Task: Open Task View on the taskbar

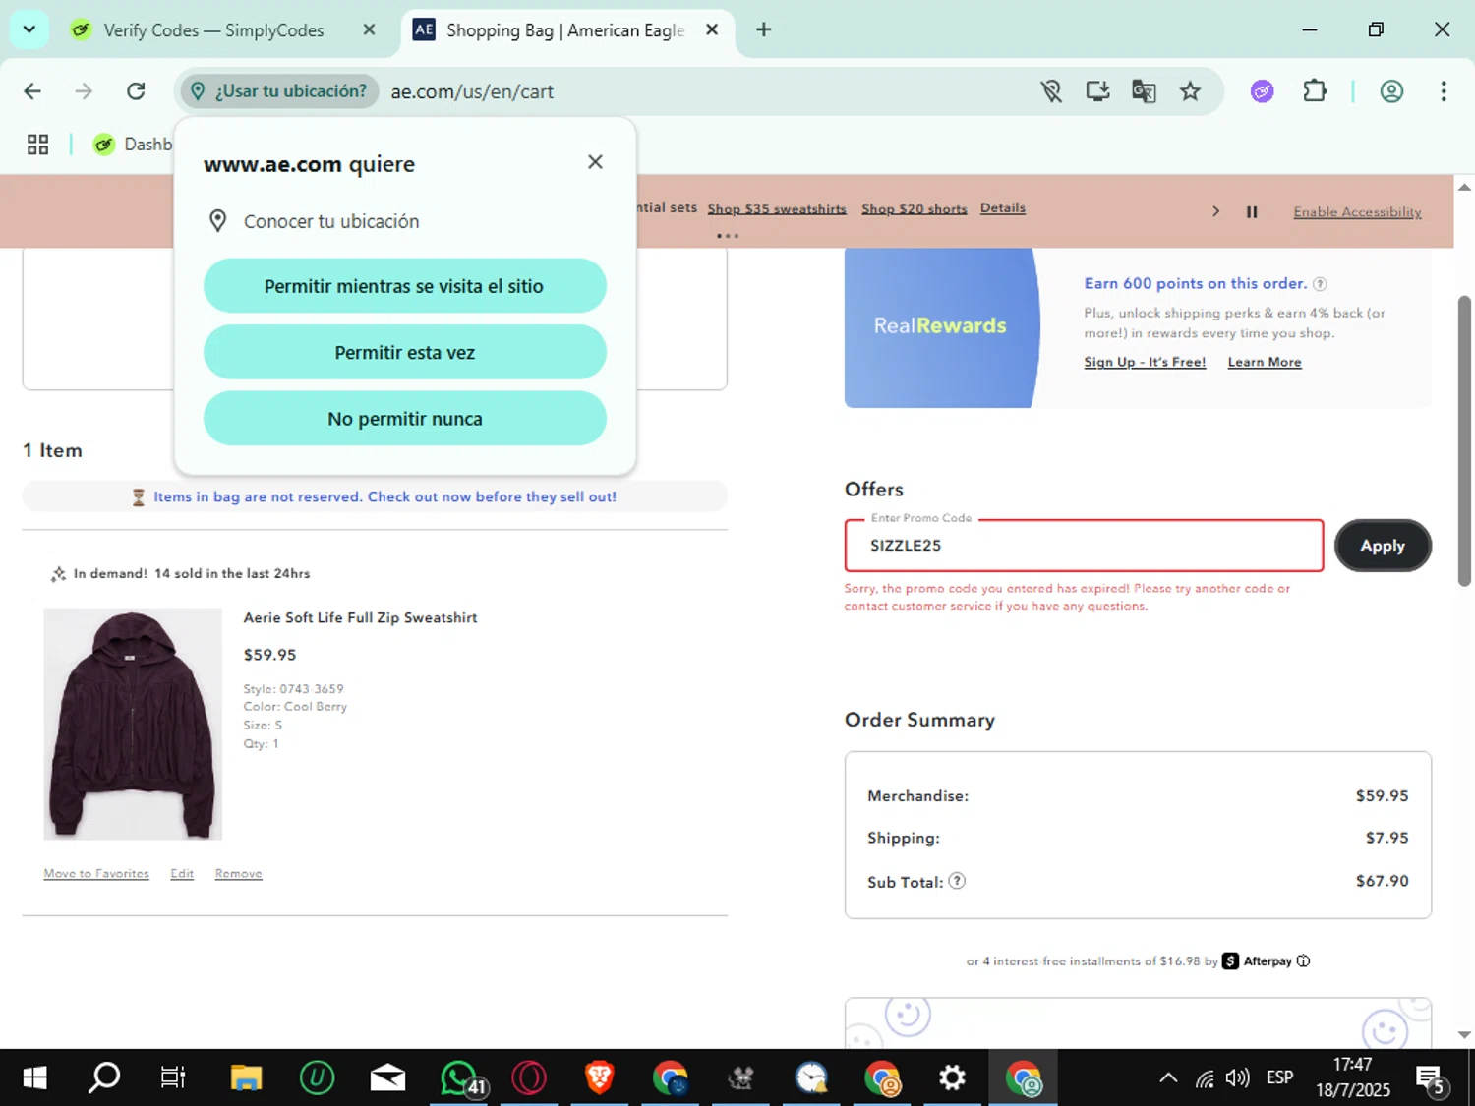Action: tap(173, 1077)
